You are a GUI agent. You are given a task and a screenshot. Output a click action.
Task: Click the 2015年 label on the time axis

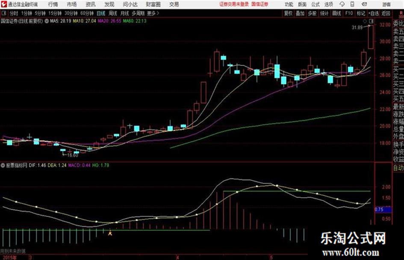tap(9, 257)
